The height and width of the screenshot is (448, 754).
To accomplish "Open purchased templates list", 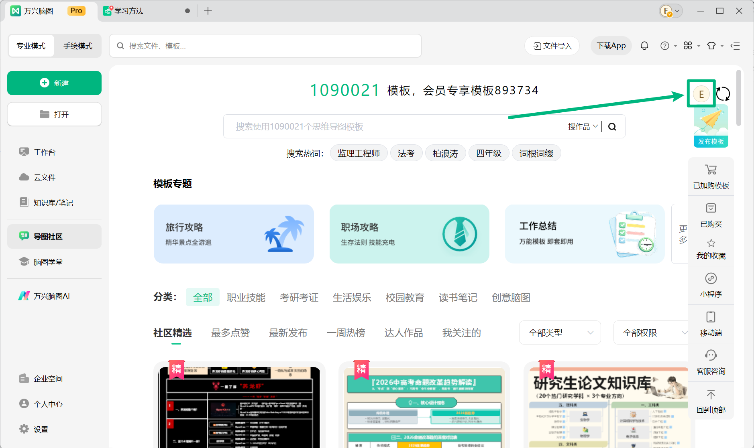I will tap(711, 215).
